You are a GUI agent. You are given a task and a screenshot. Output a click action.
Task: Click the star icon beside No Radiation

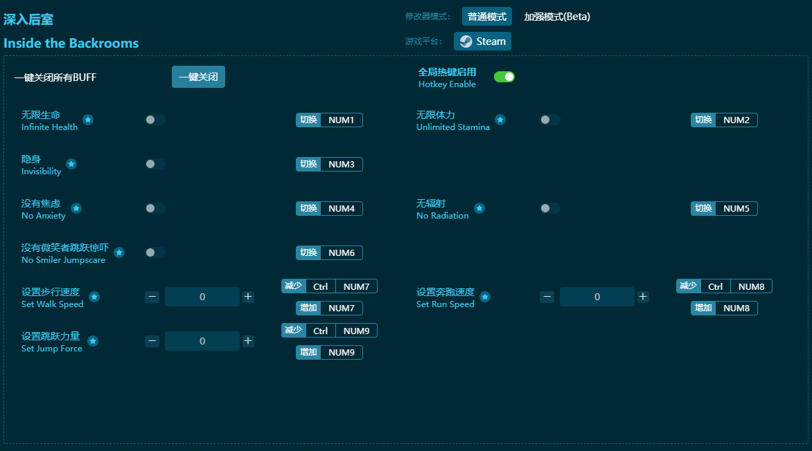(x=479, y=208)
